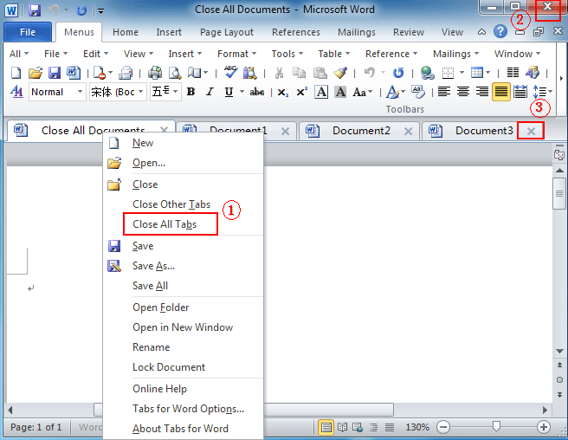
Task: Expand the Table menu dropdown
Action: (334, 54)
